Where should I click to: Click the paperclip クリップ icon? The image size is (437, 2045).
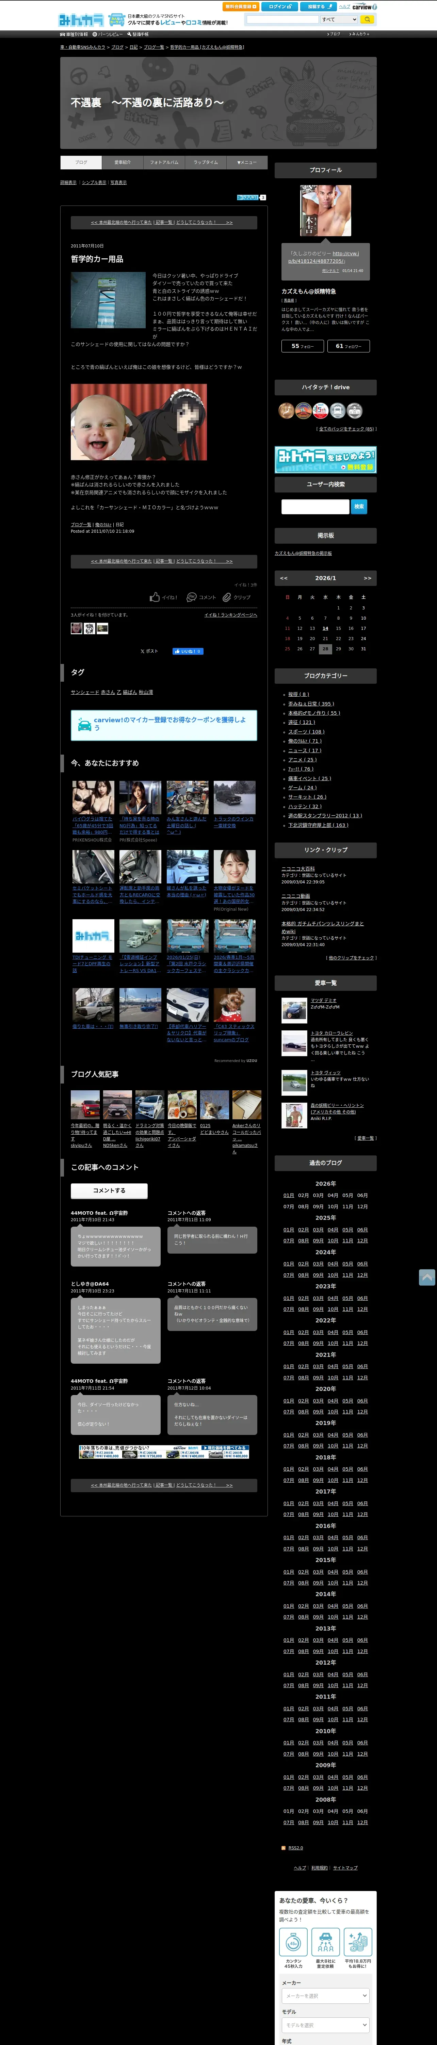click(227, 597)
